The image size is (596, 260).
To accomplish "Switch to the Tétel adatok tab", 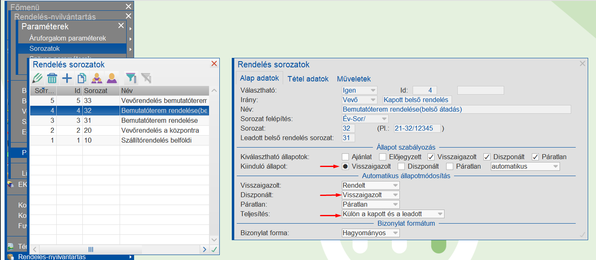I will coord(308,79).
